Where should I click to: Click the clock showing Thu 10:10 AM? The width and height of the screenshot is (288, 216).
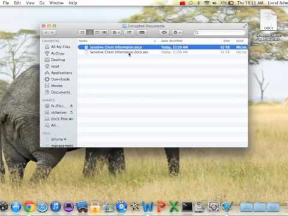coord(250,3)
